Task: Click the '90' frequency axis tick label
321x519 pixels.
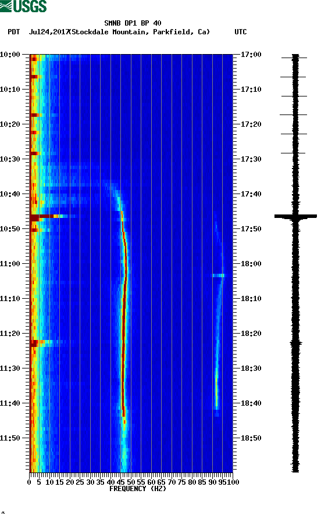Action: tap(212, 482)
